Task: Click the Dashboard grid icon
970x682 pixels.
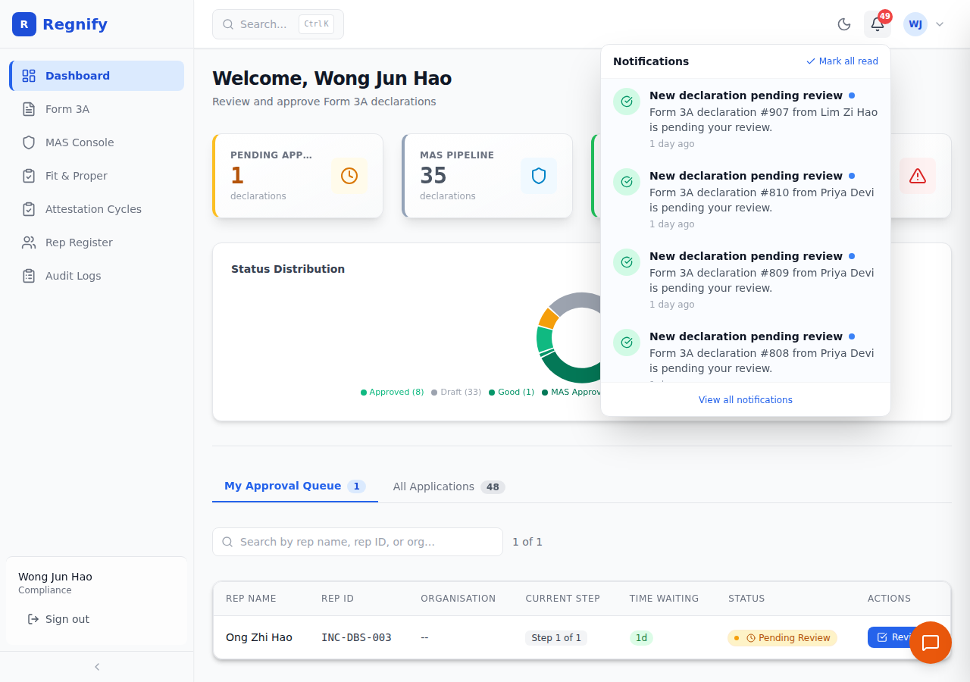Action: [x=29, y=76]
